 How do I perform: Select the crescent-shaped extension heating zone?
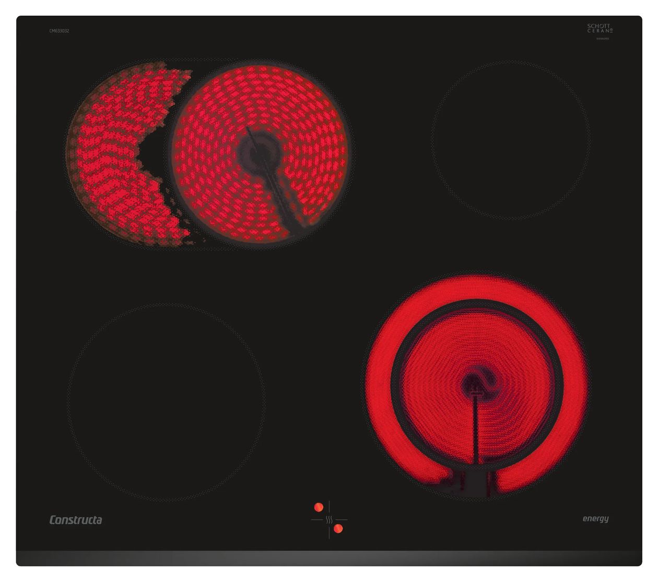[120, 154]
